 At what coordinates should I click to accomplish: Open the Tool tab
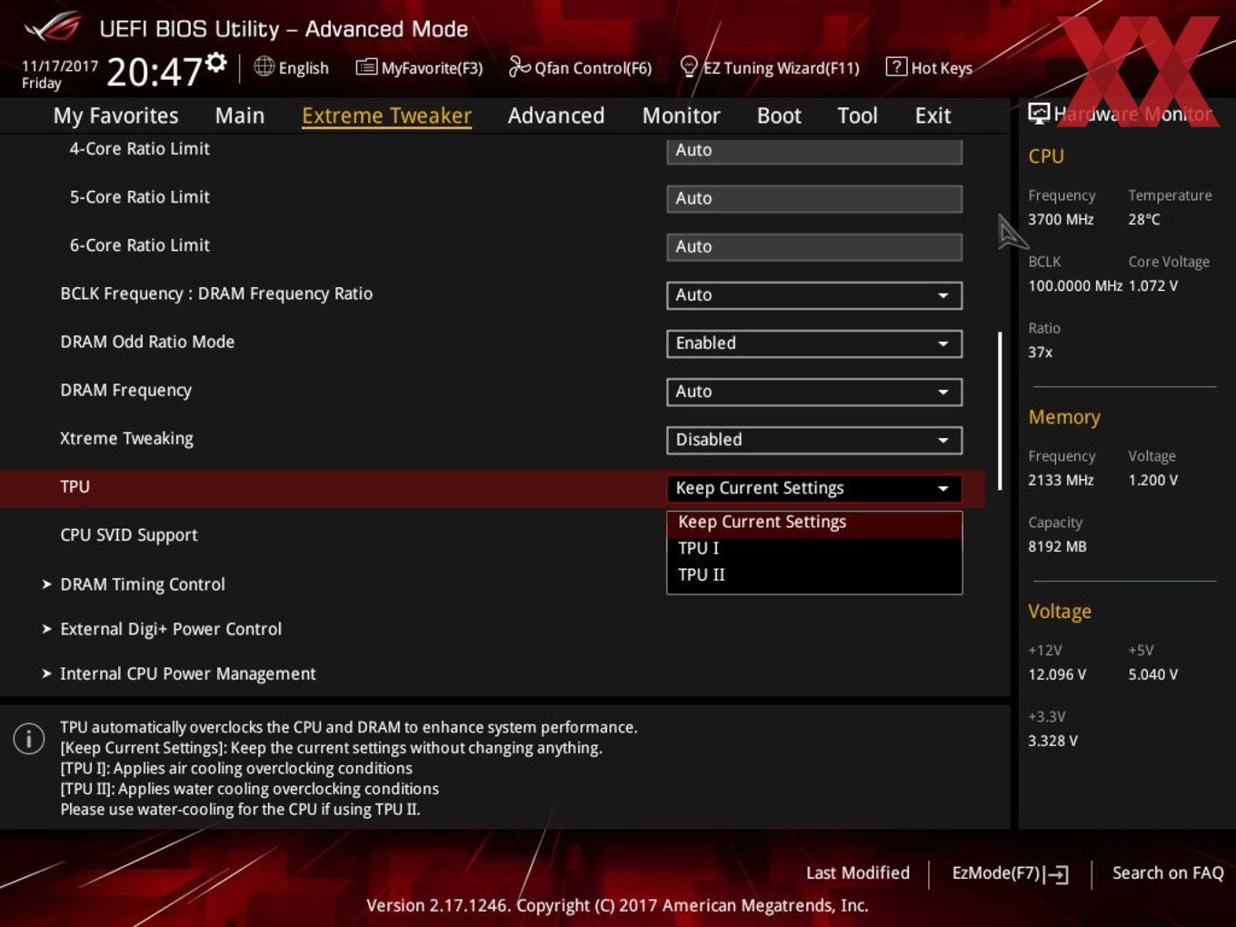857,115
